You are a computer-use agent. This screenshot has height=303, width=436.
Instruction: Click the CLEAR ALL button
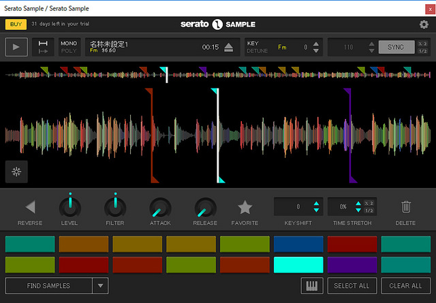(406, 285)
